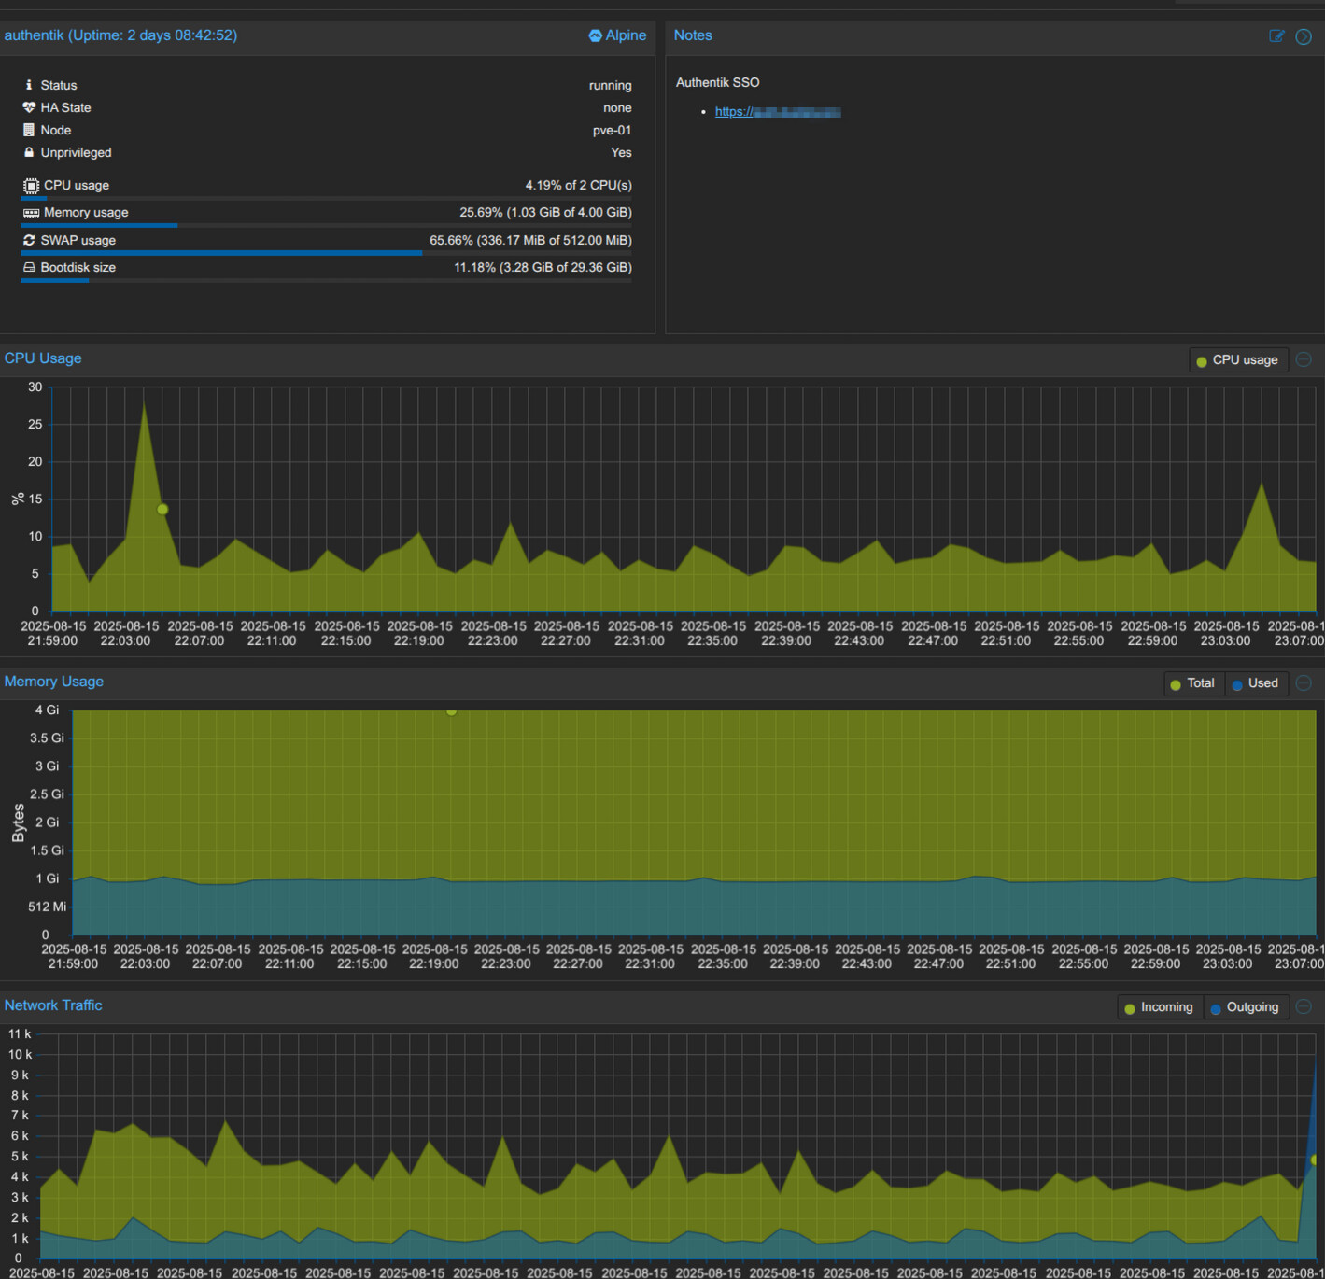The height and width of the screenshot is (1279, 1325).
Task: Click the HA State heartbeat icon
Action: 29,107
